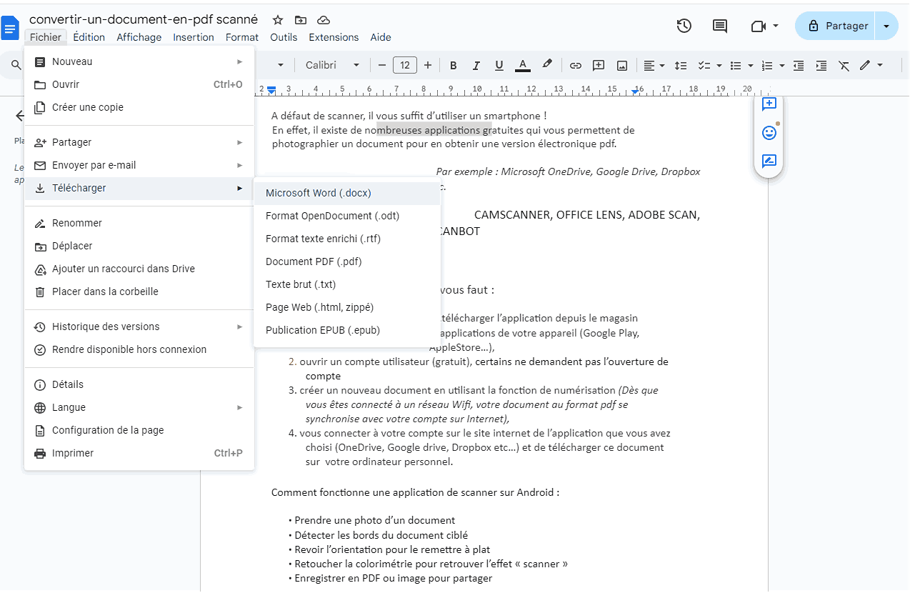The height and width of the screenshot is (593, 910).
Task: Click the Partager share button
Action: (x=834, y=26)
